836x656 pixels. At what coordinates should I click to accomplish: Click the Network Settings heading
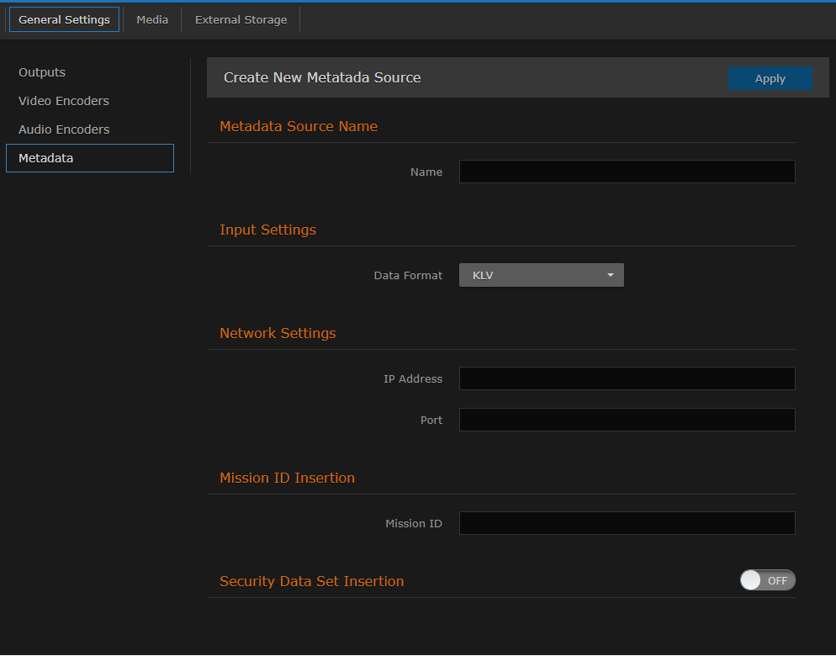(x=278, y=333)
